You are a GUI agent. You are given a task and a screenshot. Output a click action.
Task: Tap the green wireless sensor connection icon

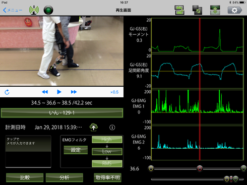[34, 10]
